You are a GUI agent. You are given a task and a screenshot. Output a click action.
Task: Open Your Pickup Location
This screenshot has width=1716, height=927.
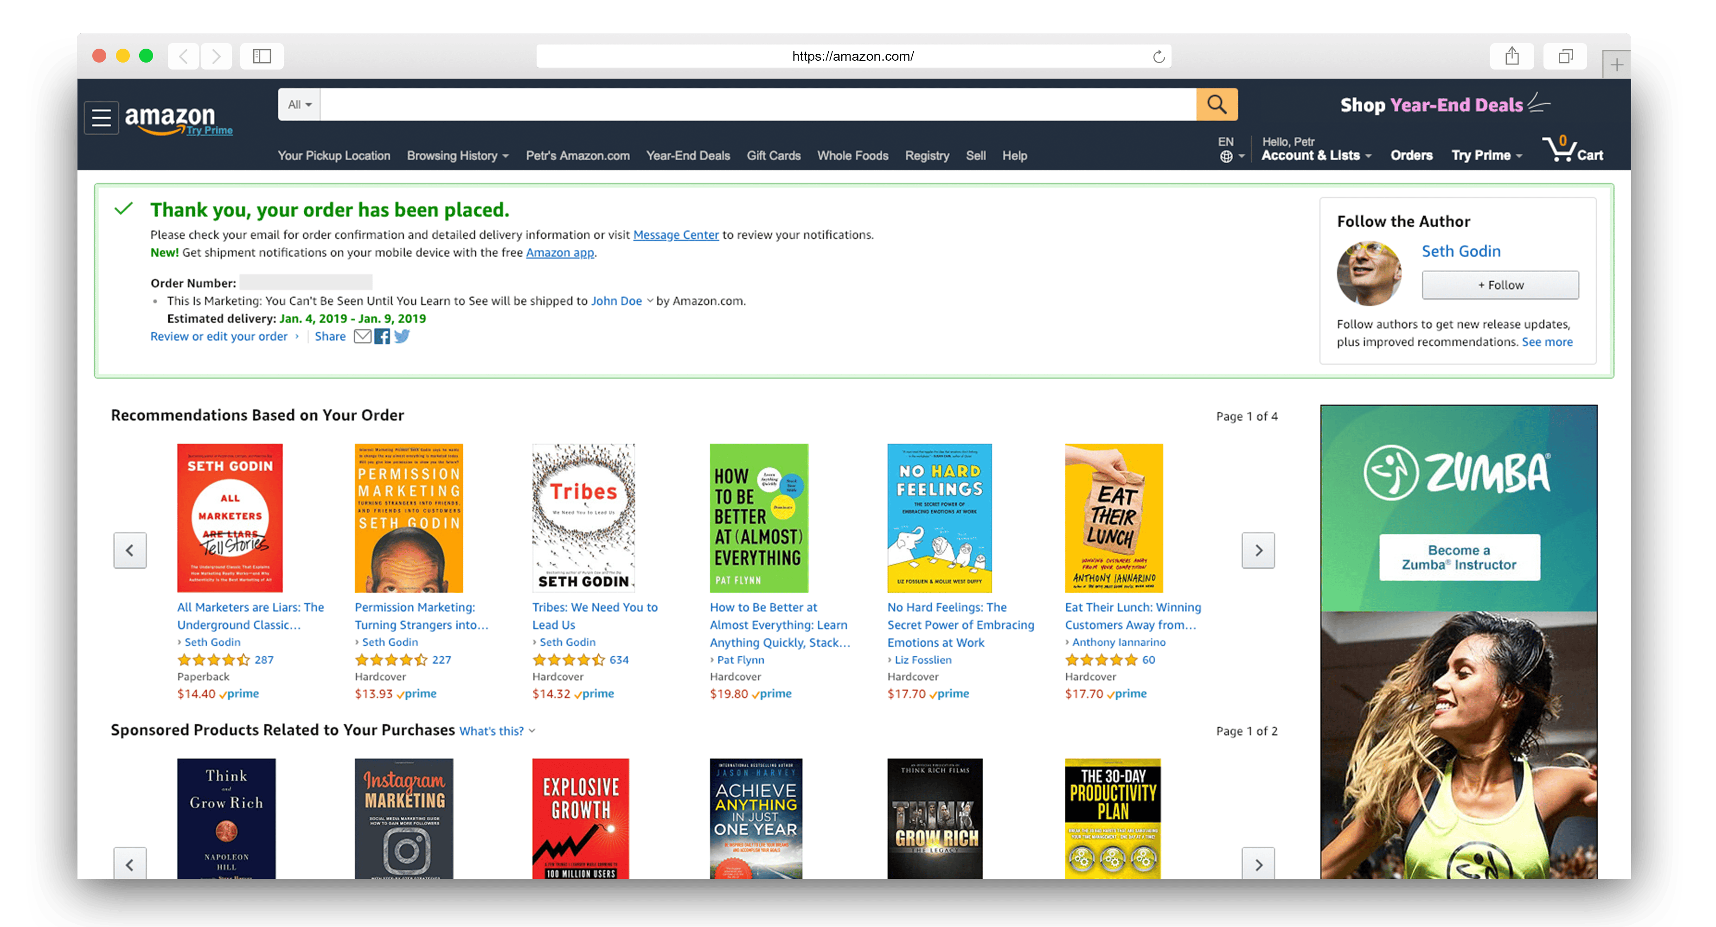point(334,156)
